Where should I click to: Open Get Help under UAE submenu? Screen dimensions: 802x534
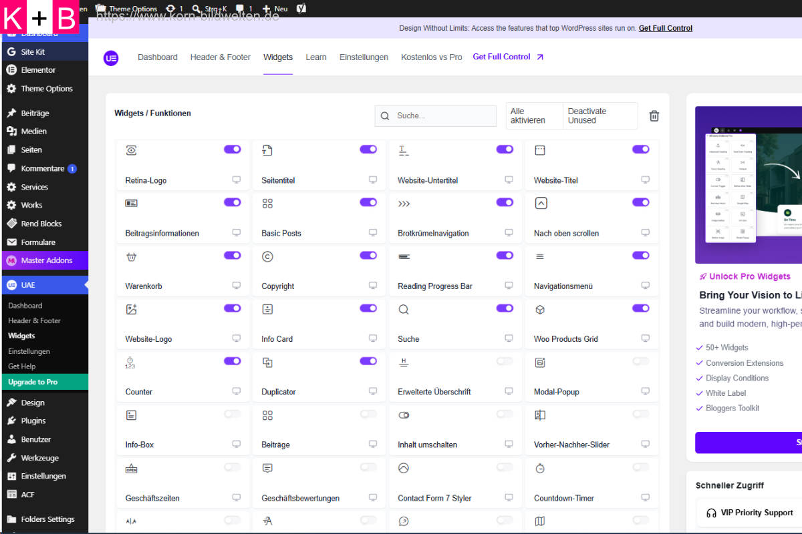[22, 366]
